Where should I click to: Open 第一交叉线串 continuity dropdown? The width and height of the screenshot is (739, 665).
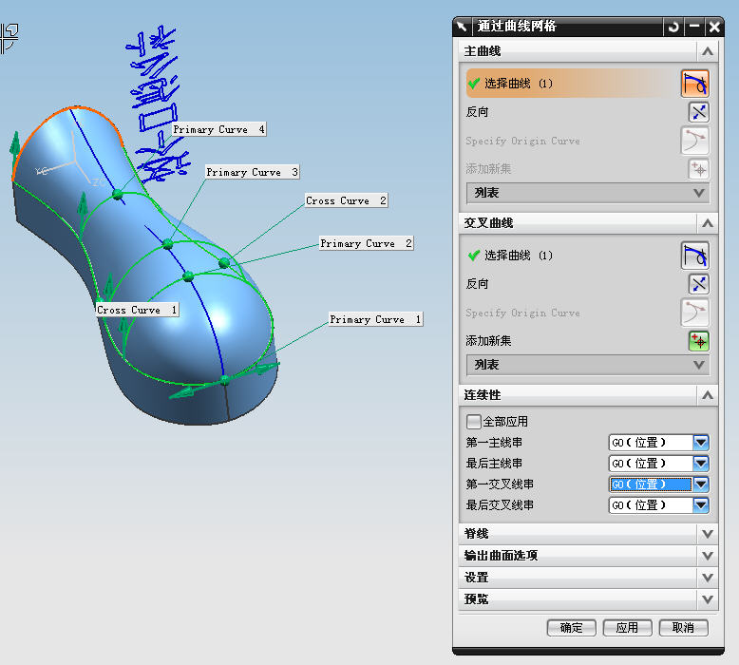tap(700, 484)
